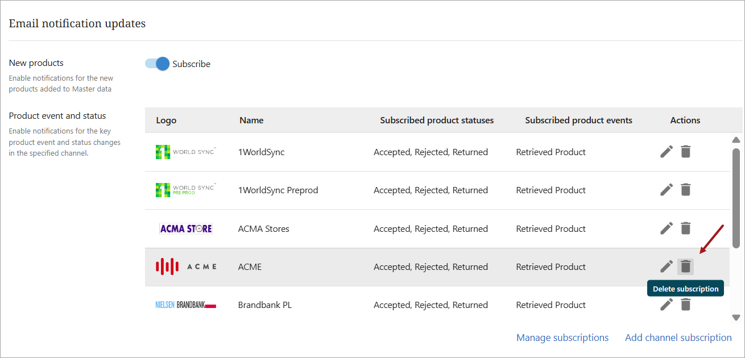Delete the ACME subscription
Viewport: 745px width, 358px height.
[x=686, y=267]
